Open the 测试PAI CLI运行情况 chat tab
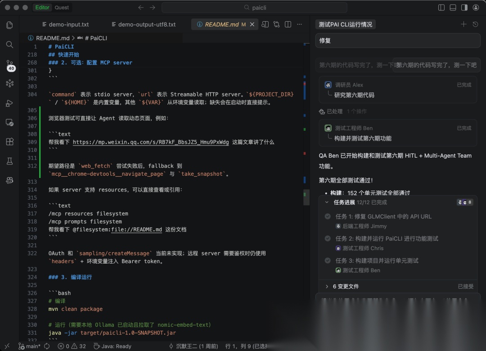Screen dimensions: 486x351 click(345, 24)
